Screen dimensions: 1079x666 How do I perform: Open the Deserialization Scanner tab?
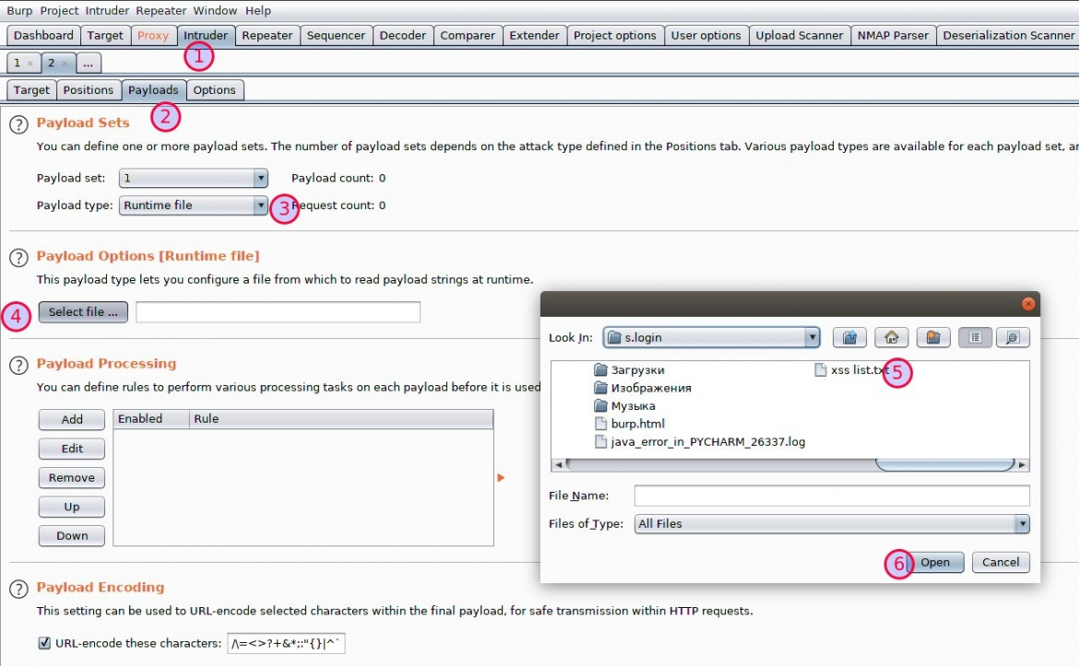(1008, 35)
